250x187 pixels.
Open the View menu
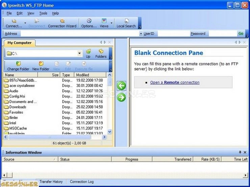click(31, 13)
